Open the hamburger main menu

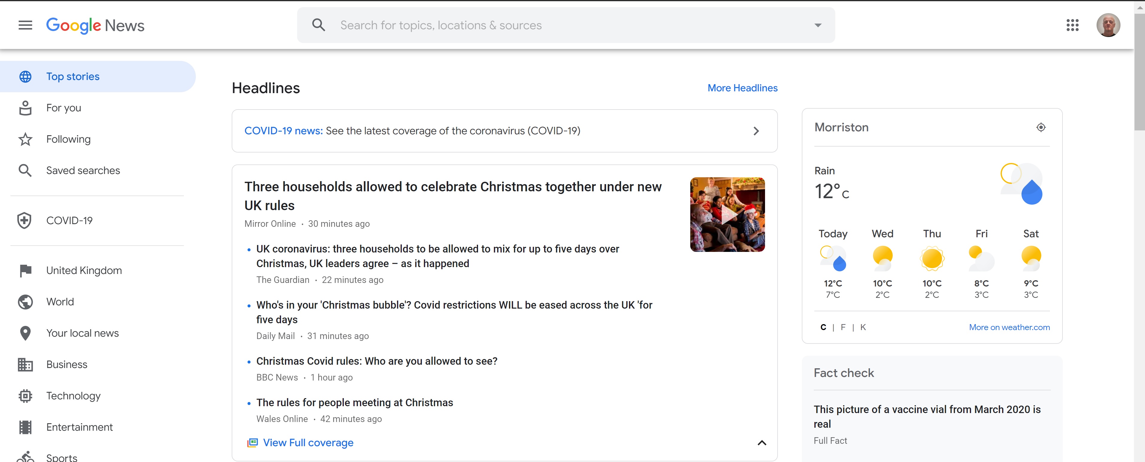point(25,25)
